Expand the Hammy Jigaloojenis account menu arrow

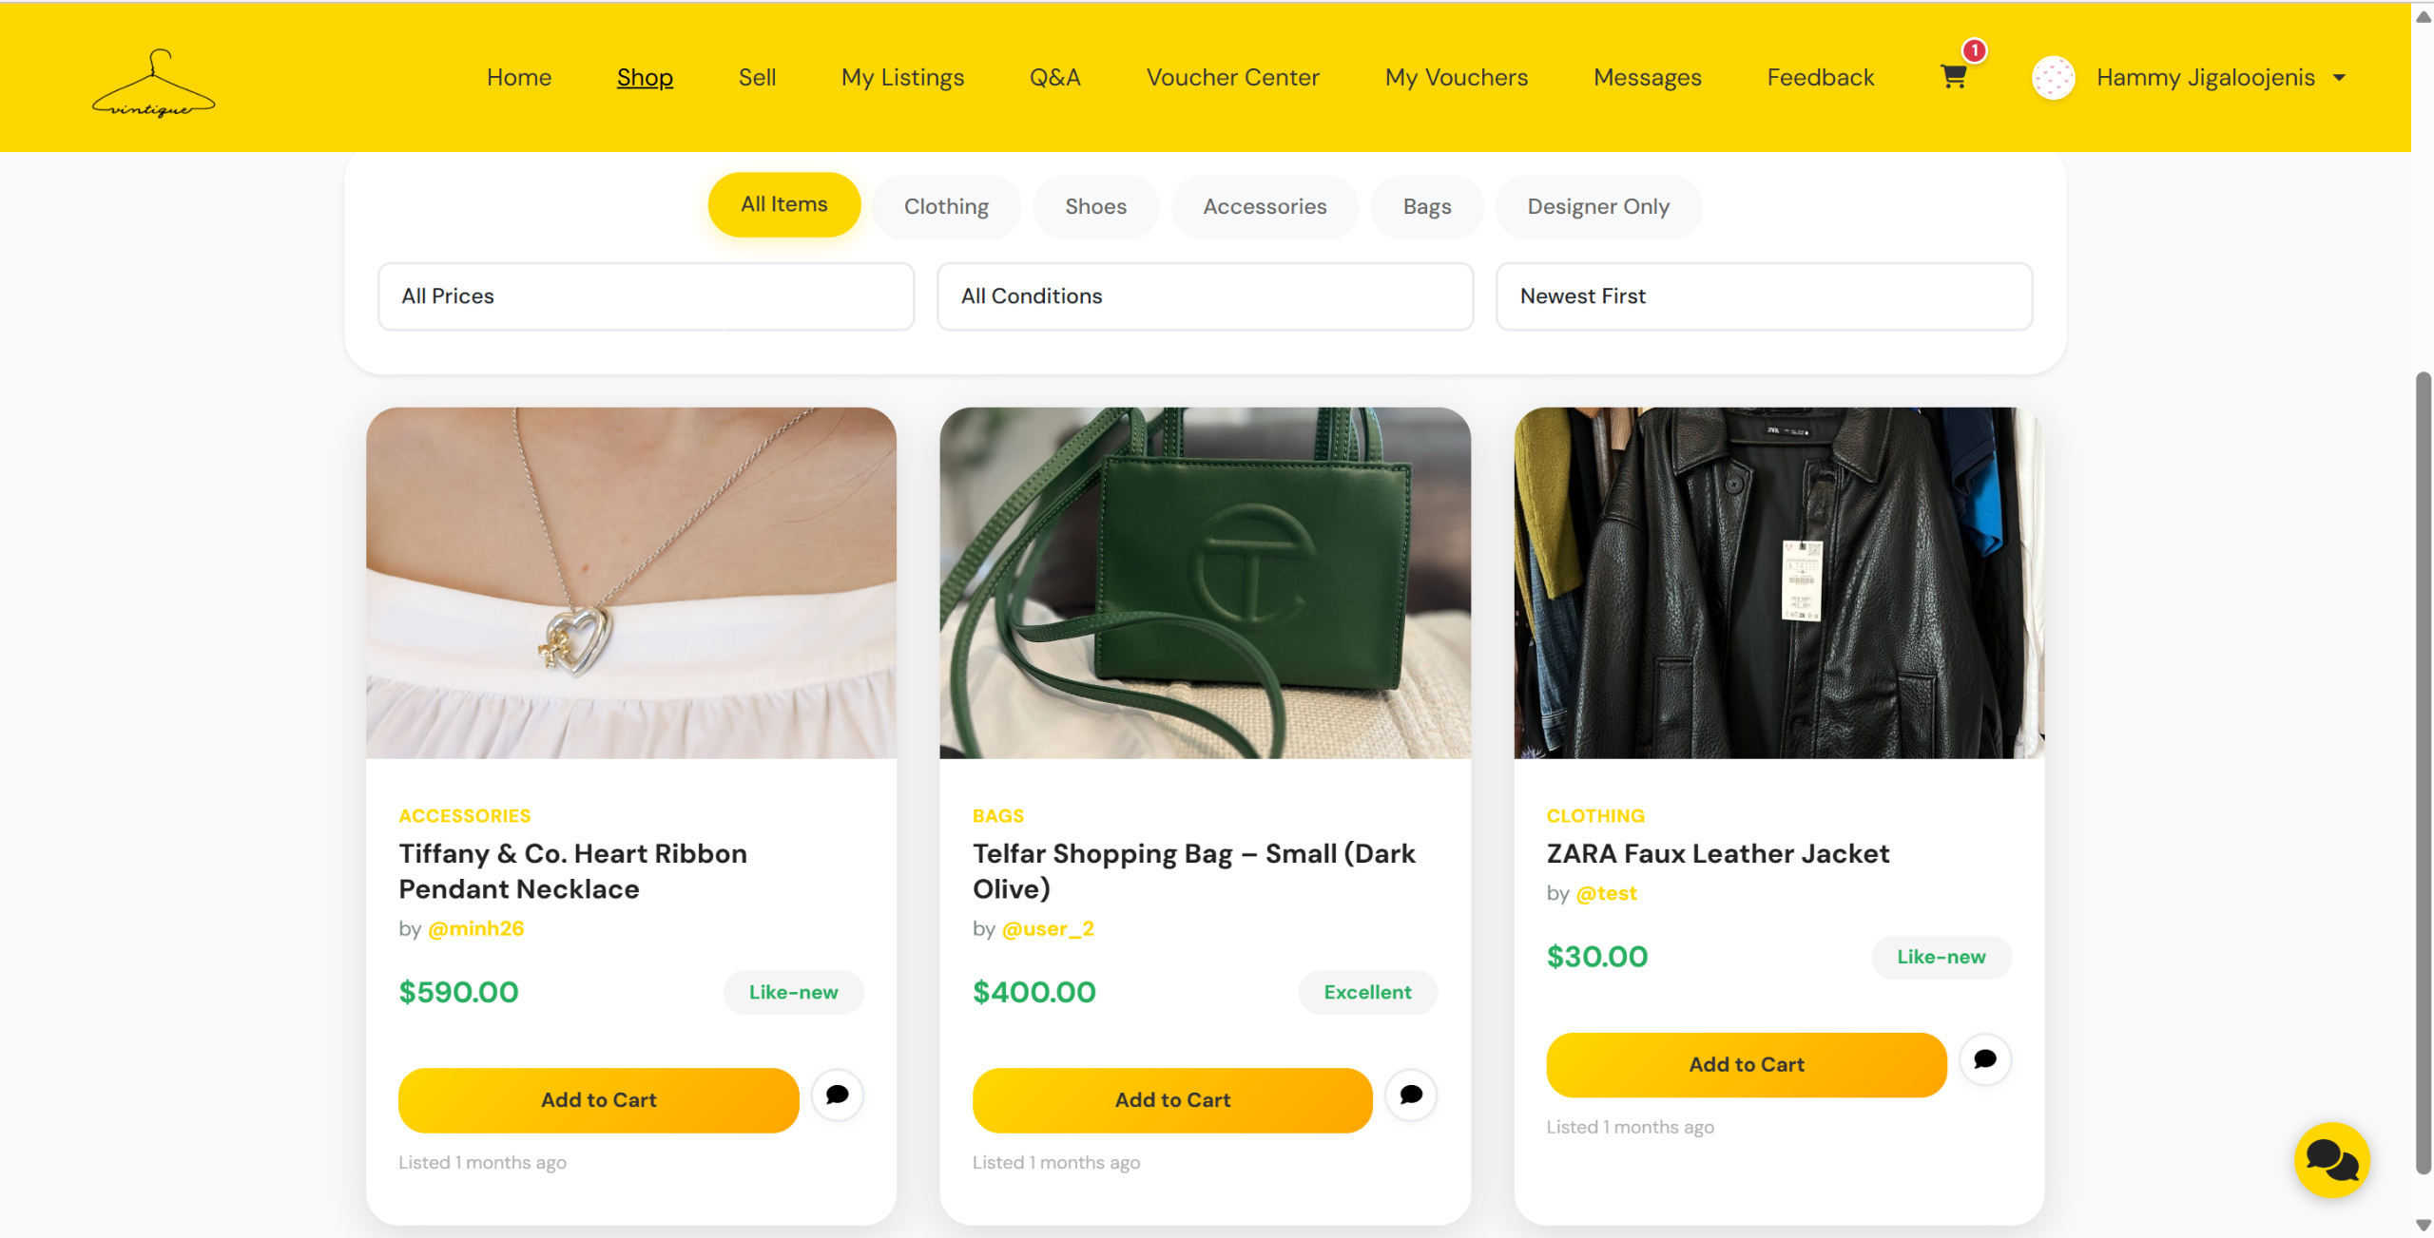click(2340, 78)
